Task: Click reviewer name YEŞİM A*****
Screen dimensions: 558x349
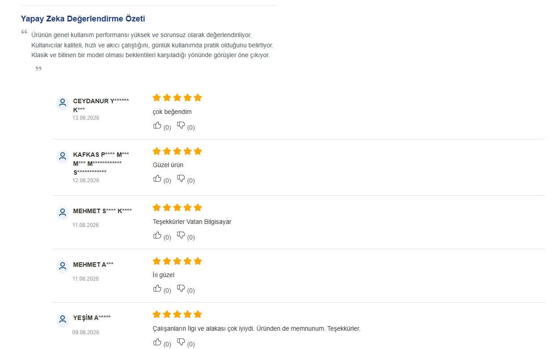Action: click(x=92, y=318)
